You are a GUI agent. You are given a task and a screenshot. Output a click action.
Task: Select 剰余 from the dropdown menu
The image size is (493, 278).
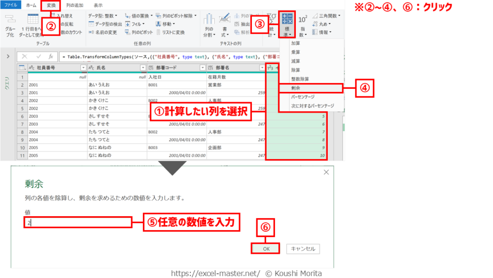296,88
